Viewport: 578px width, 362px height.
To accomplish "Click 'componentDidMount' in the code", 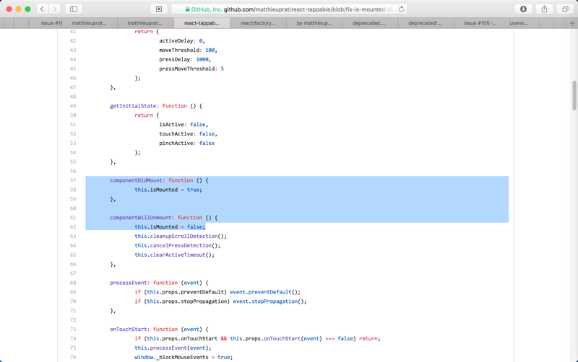I will click(136, 180).
